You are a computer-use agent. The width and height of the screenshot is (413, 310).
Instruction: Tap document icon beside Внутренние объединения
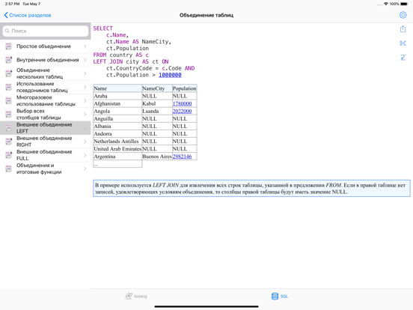point(9,60)
